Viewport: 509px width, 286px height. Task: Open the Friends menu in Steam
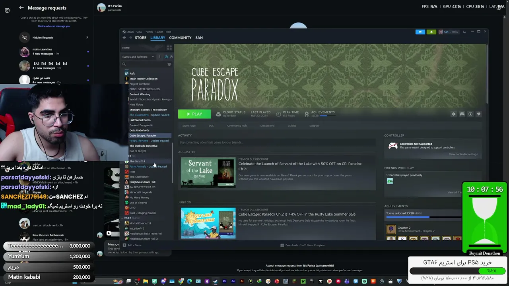coord(148,32)
